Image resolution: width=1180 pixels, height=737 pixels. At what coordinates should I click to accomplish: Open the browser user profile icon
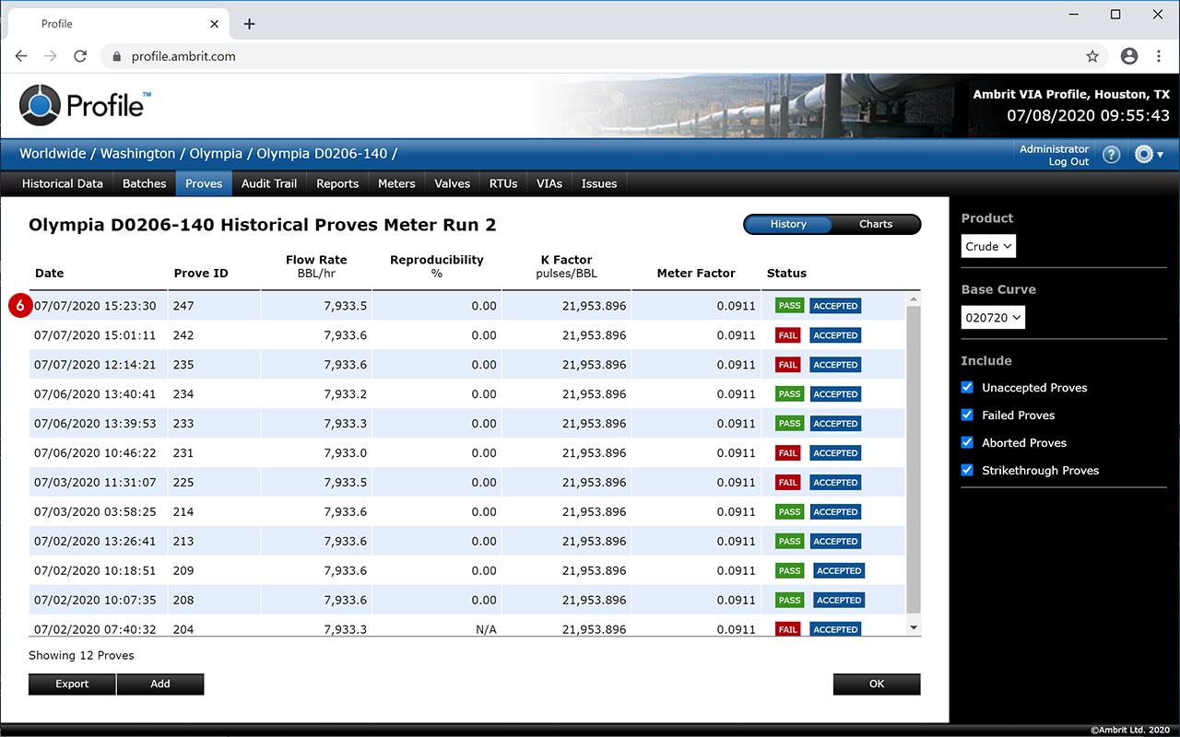[x=1129, y=56]
